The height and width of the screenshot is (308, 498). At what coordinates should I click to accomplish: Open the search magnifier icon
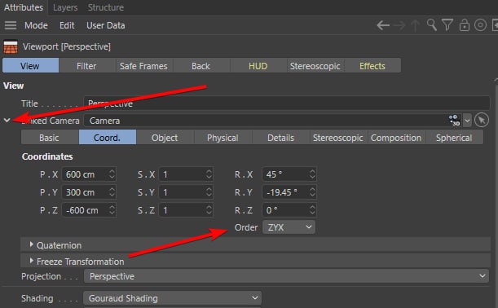click(x=431, y=24)
